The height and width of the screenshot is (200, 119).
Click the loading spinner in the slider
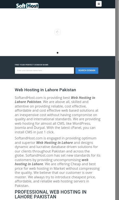coord(57,32)
